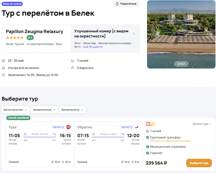Click the 9.4 rating badge

coord(30,37)
